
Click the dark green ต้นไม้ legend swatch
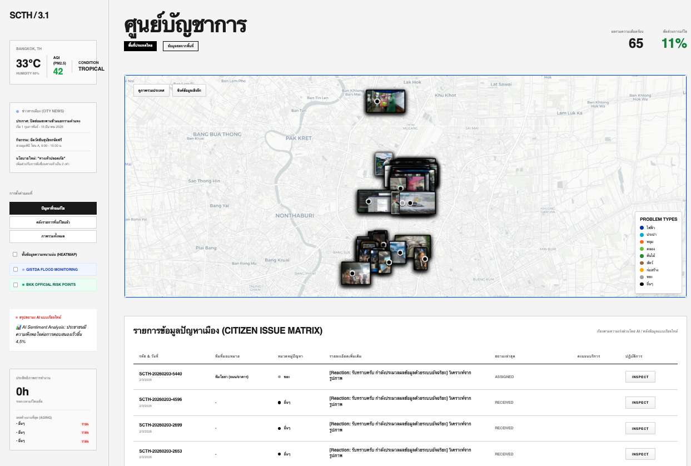(642, 256)
